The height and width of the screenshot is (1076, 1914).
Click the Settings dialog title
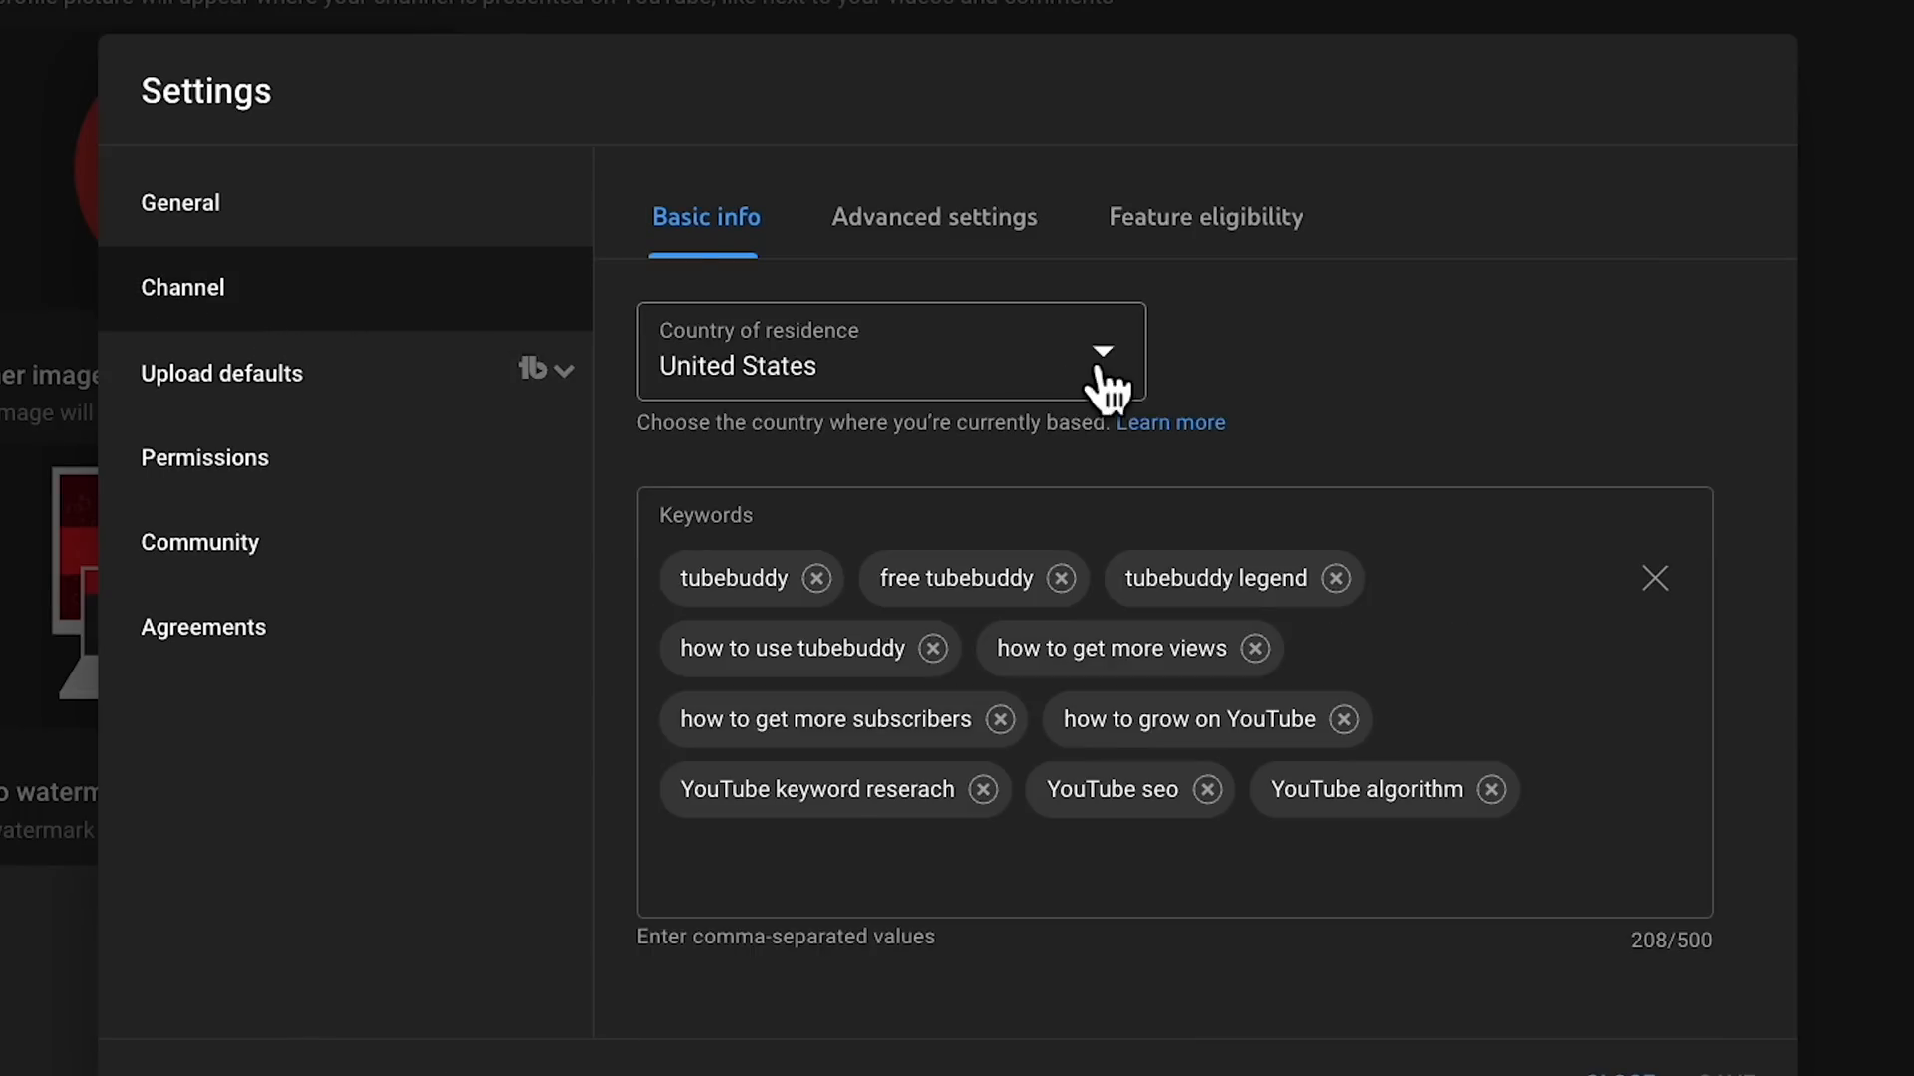(x=206, y=91)
